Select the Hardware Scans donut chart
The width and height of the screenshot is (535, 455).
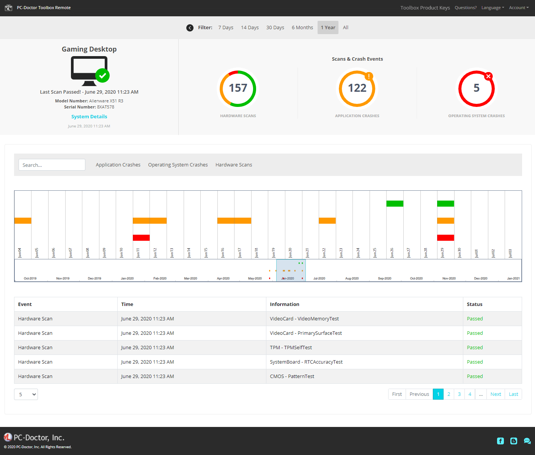(238, 88)
